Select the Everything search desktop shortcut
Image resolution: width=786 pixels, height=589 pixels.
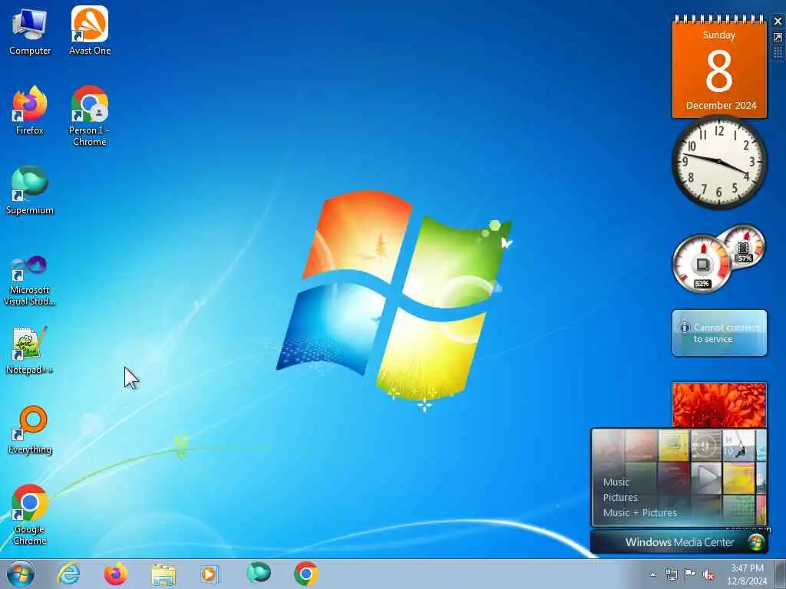(x=30, y=429)
